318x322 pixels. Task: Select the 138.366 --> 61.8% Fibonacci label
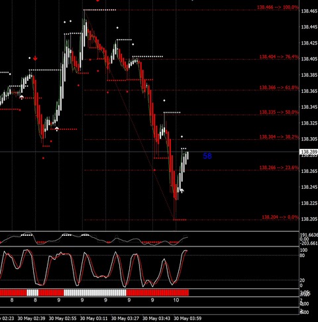coord(279,87)
